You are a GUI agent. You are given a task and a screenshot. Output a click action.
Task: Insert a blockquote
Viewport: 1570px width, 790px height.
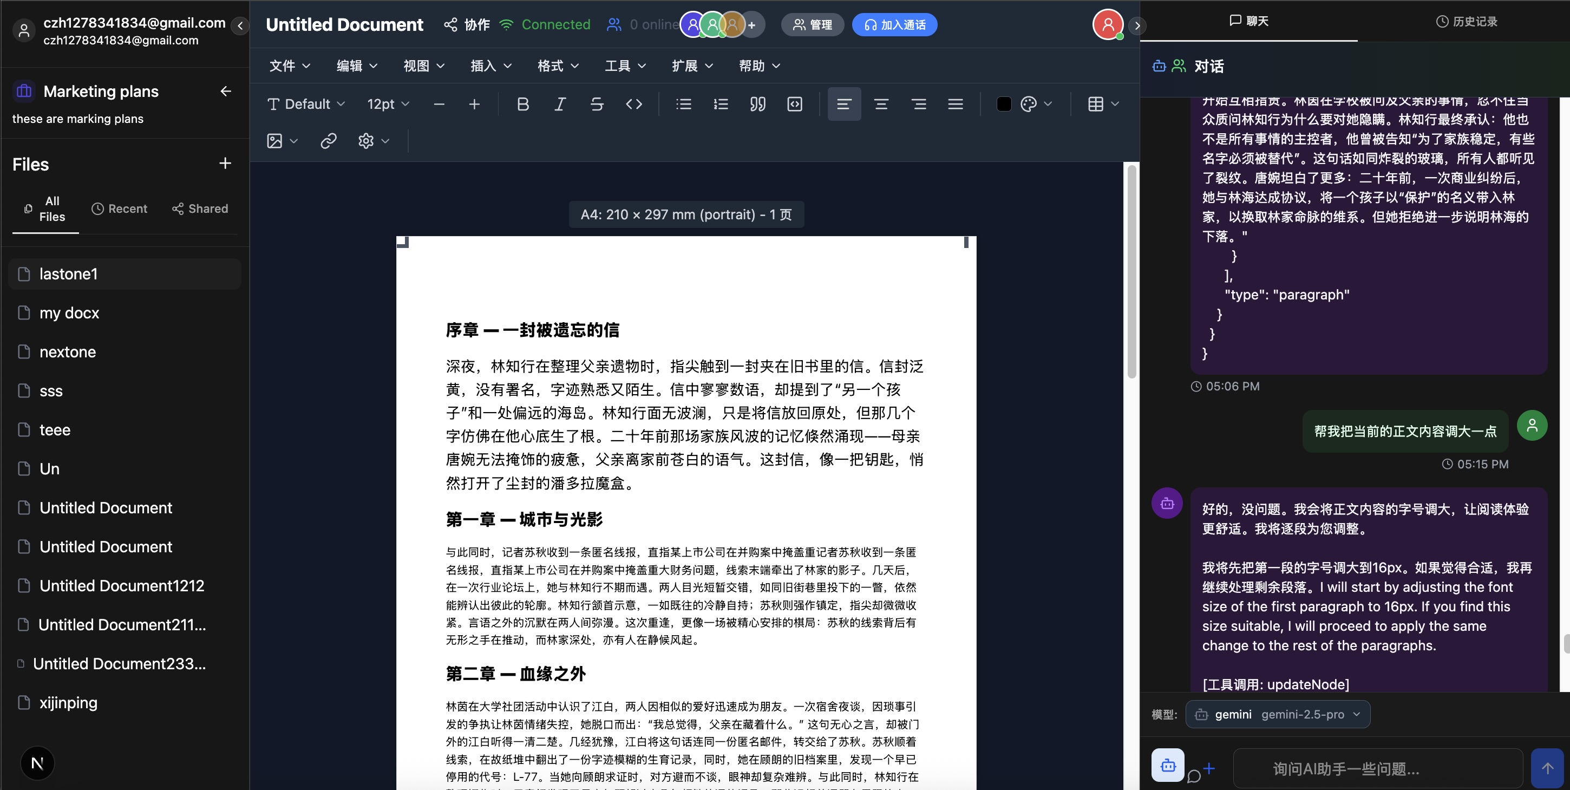(x=757, y=103)
